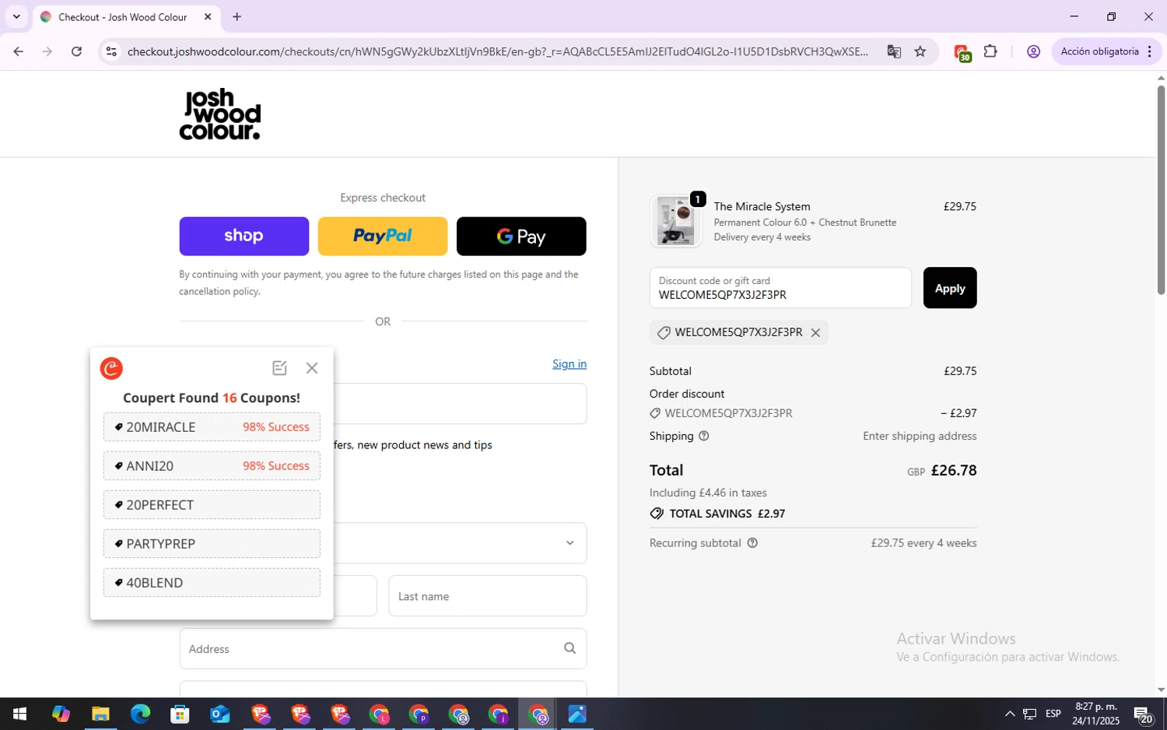The image size is (1167, 730).
Task: Click the ESP language indicator
Action: tap(1053, 714)
